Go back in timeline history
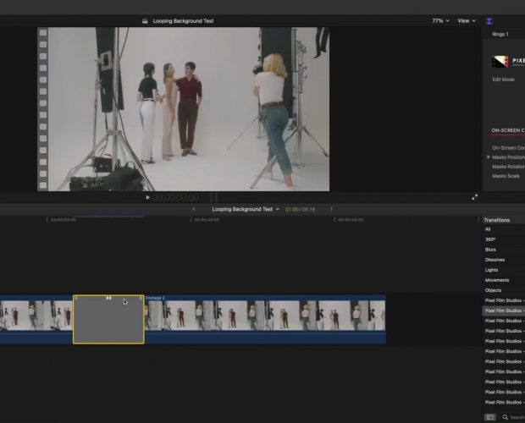Image resolution: width=525 pixels, height=423 pixels. (x=194, y=209)
